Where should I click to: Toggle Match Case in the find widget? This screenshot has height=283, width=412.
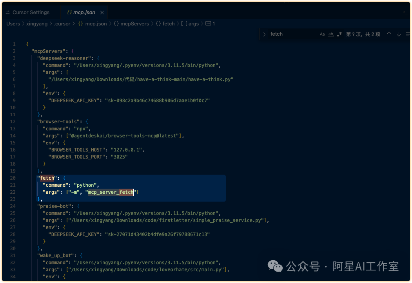click(x=322, y=34)
